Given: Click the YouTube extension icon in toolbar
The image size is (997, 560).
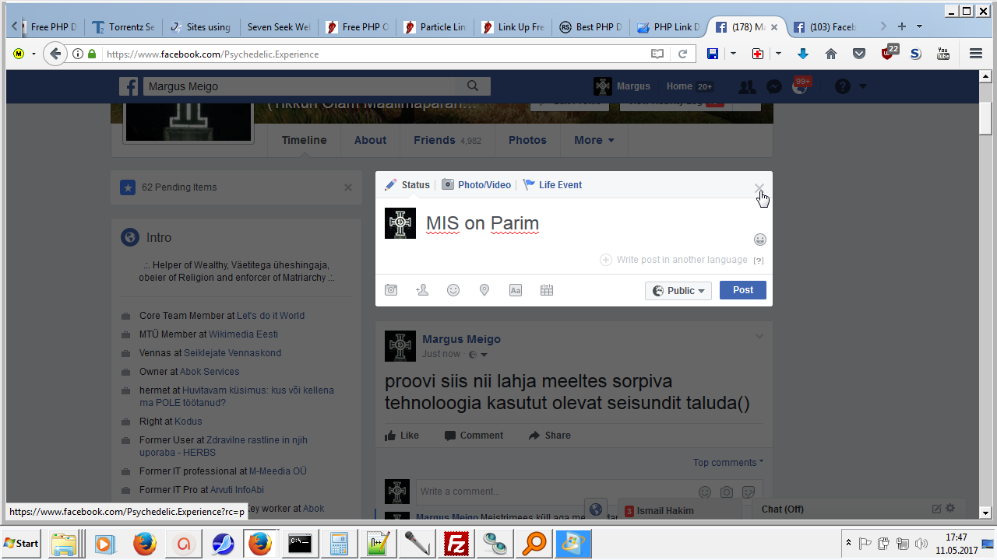Looking at the screenshot, I should click(943, 54).
